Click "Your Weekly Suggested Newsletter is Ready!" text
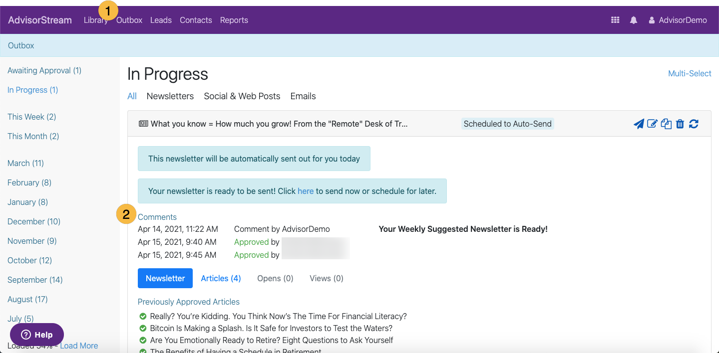The image size is (719, 353). click(463, 229)
